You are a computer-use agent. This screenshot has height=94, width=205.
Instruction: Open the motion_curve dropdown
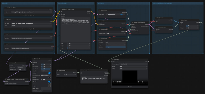(46, 79)
